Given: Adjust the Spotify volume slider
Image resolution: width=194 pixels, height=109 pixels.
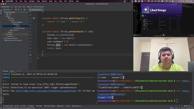Looking at the screenshot, I should click(x=192, y=35).
